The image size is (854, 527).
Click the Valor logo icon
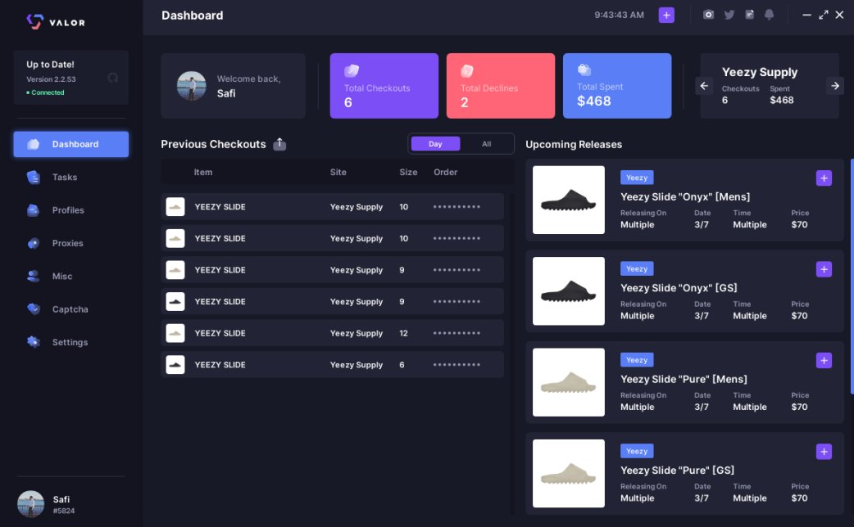35,22
